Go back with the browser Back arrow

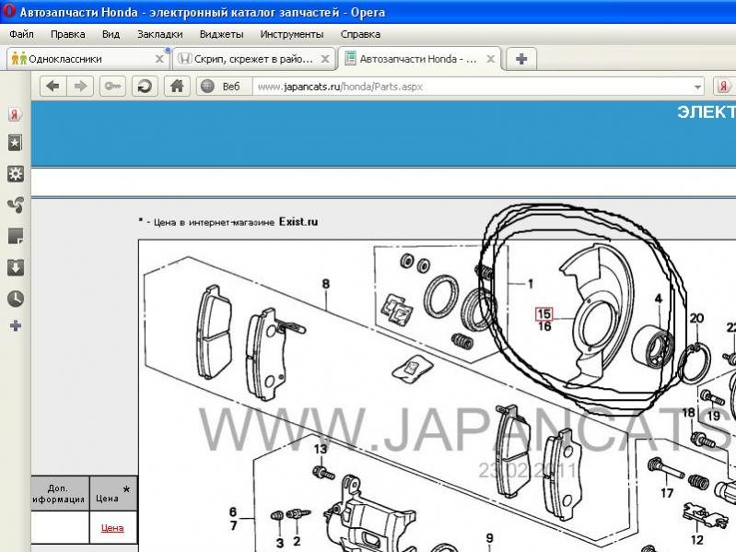point(53,87)
